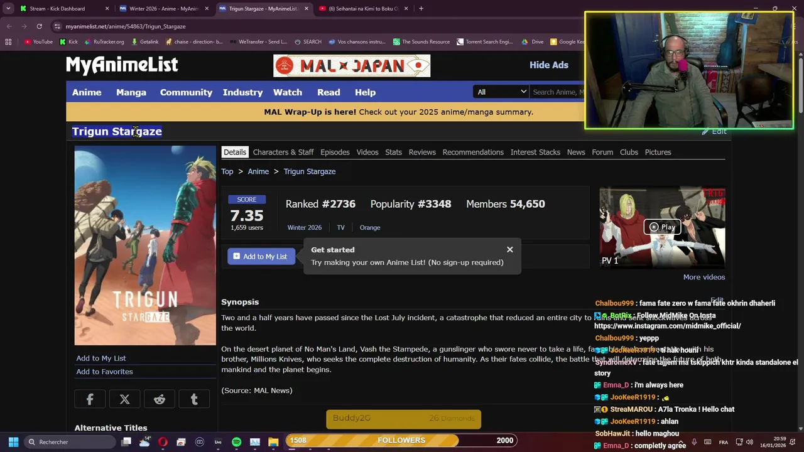Image resolution: width=804 pixels, height=452 pixels.
Task: Switch to the Pictures tab
Action: (658, 152)
